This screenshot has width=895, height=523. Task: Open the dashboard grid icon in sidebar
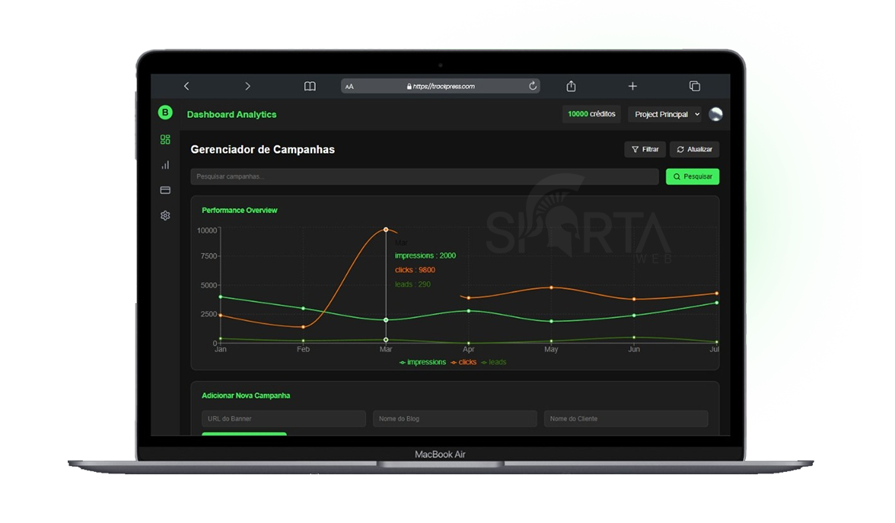165,139
